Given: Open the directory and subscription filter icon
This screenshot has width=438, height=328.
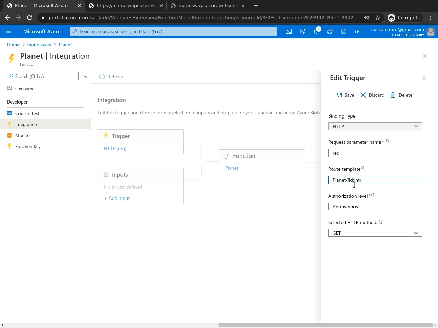Looking at the screenshot, I should (x=302, y=31).
